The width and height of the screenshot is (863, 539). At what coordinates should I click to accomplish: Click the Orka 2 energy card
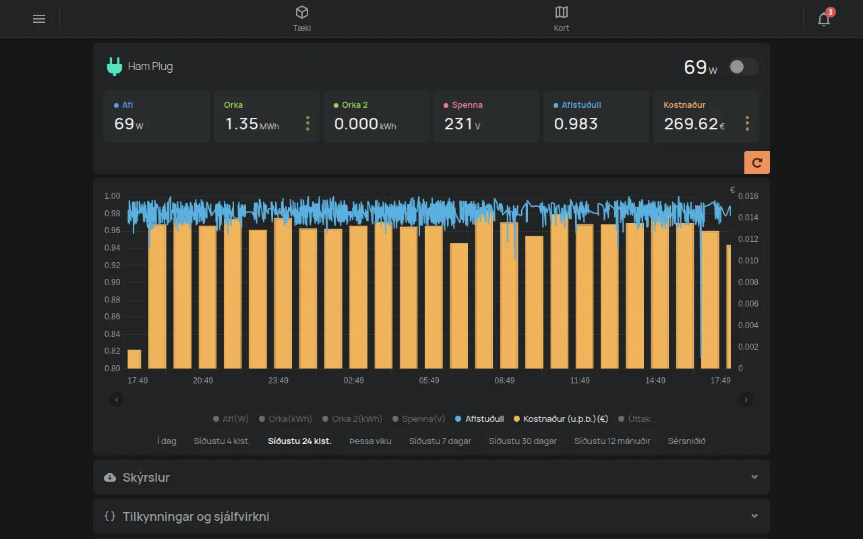[x=376, y=117]
